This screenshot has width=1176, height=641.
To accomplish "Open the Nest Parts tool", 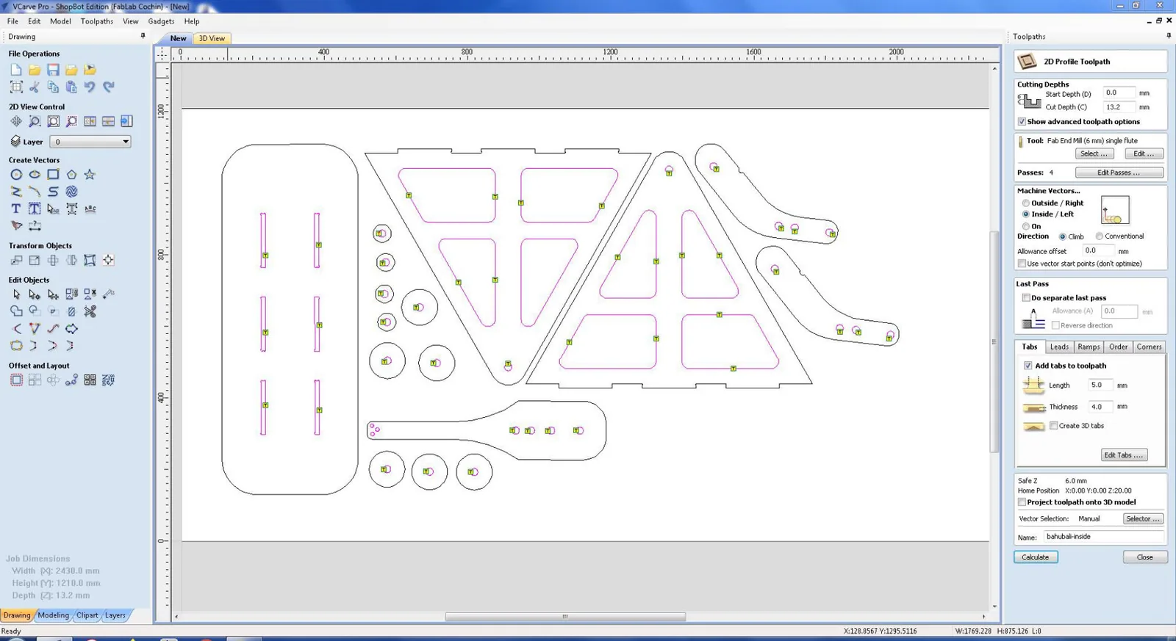I will [108, 380].
